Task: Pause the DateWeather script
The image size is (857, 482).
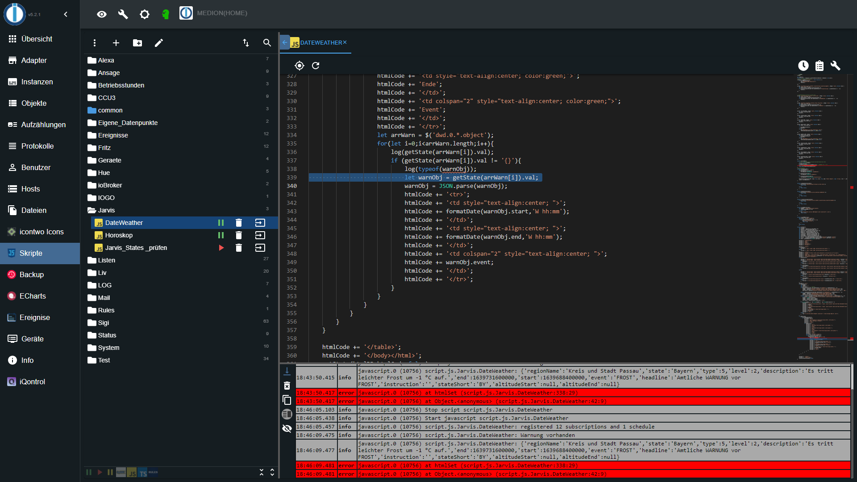Action: point(221,223)
